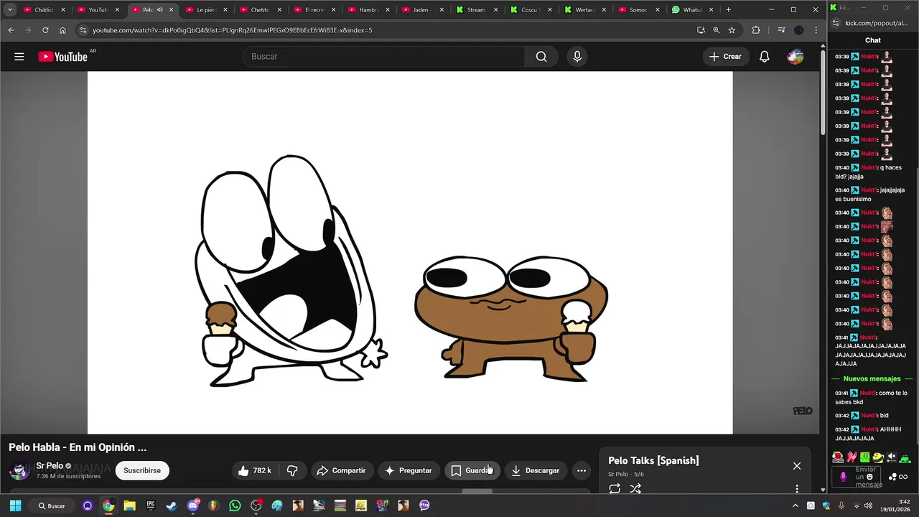Toggle playlist shuffle in Pelo Talks panel
Screen dimensions: 919x517
635,489
